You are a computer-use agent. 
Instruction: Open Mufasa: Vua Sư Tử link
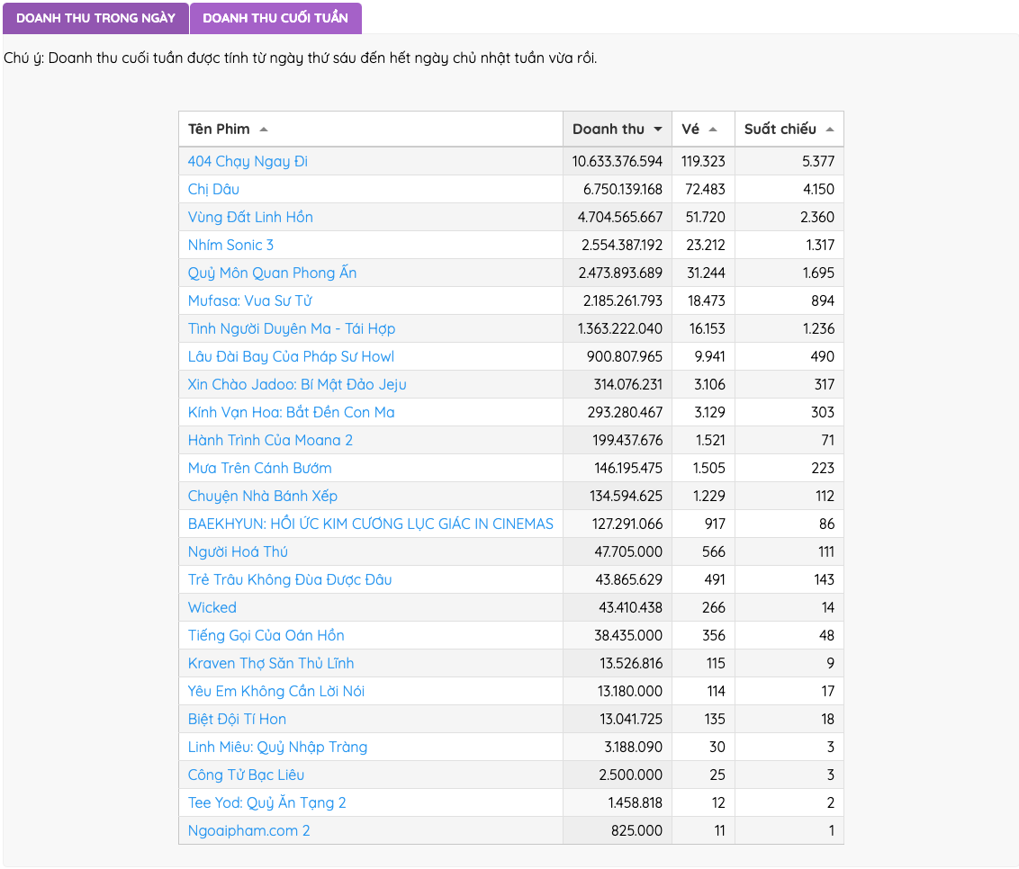point(249,301)
